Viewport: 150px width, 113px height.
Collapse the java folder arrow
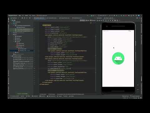12,24
